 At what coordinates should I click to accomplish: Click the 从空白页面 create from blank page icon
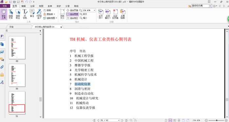[x=115, y=14]
